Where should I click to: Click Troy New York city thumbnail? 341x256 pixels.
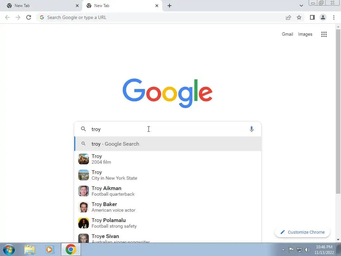[x=84, y=175]
